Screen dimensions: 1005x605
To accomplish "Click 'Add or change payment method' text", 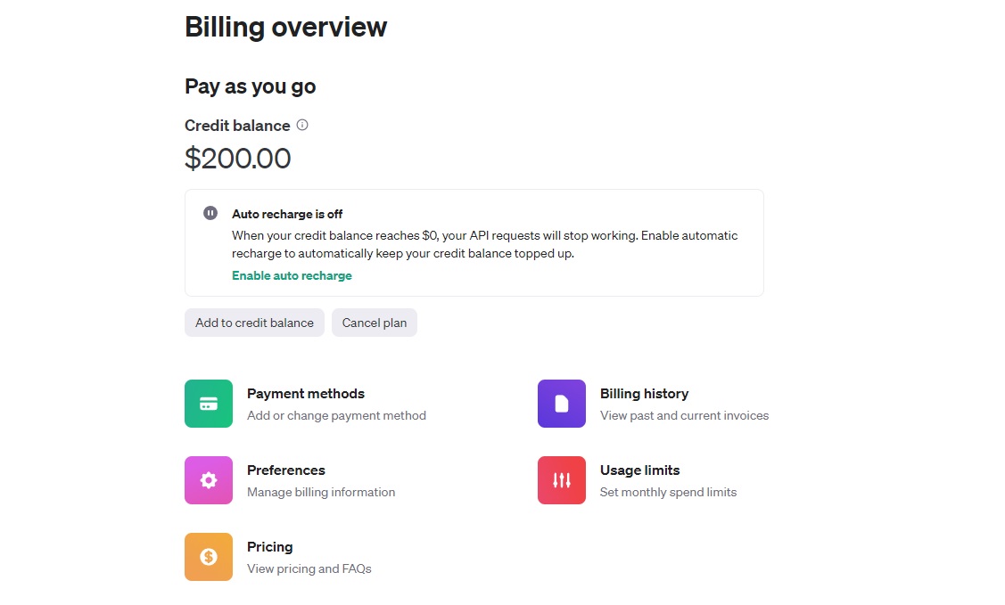I will point(336,415).
